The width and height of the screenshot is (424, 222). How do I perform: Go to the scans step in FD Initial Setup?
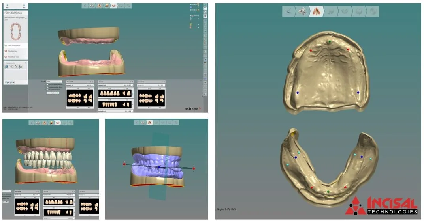pos(92,6)
